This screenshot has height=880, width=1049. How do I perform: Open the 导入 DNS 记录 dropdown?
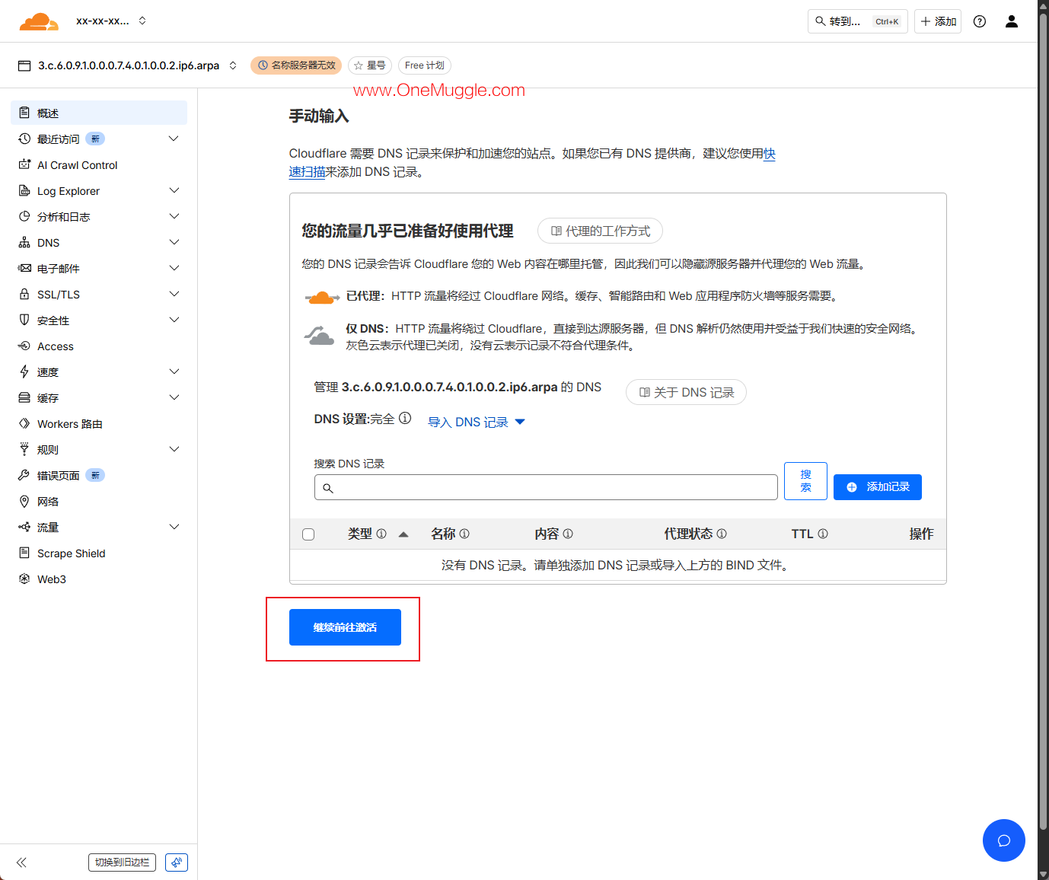477,422
